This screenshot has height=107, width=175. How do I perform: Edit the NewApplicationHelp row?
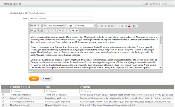click(3, 105)
